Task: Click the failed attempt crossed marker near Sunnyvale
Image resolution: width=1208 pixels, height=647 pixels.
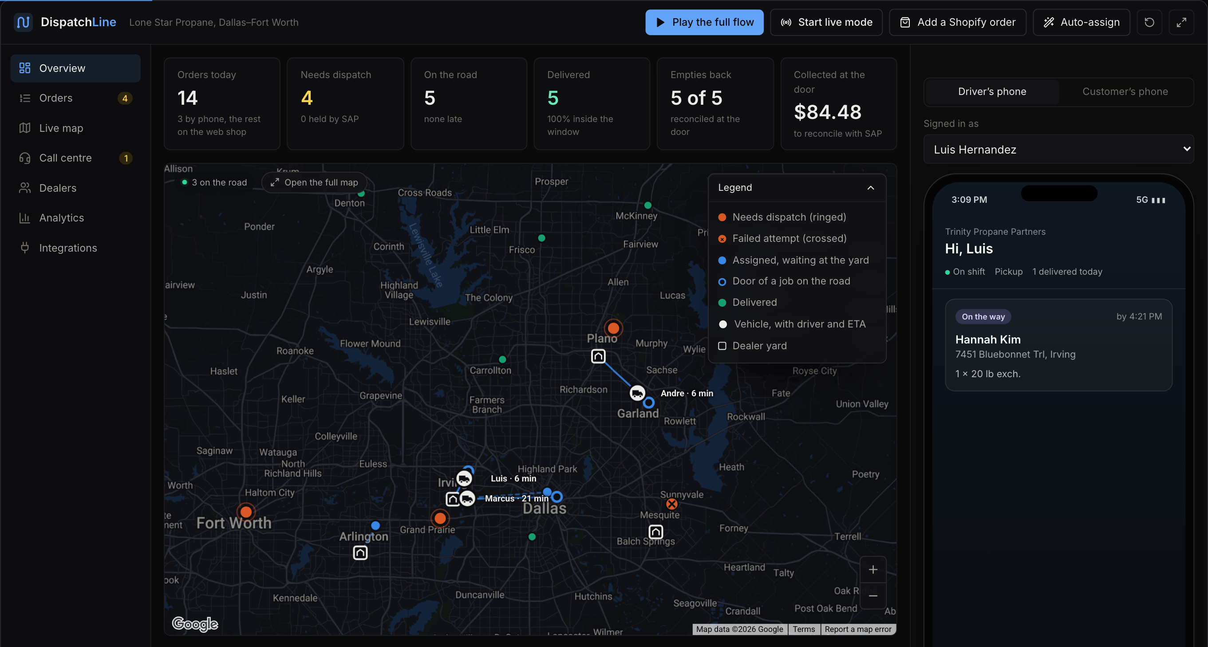Action: tap(671, 504)
